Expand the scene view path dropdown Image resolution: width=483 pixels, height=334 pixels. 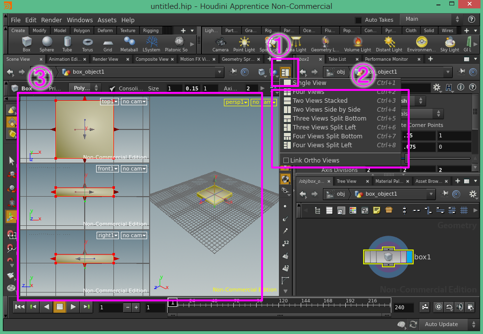coord(219,72)
